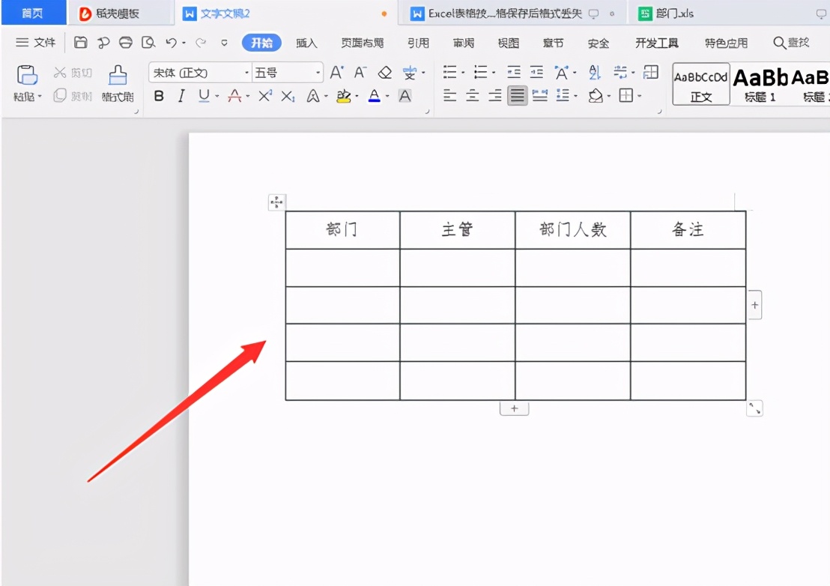Toggle Bold formatting

click(159, 96)
